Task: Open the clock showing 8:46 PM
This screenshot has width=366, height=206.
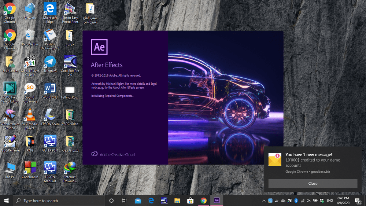Action: 343,201
